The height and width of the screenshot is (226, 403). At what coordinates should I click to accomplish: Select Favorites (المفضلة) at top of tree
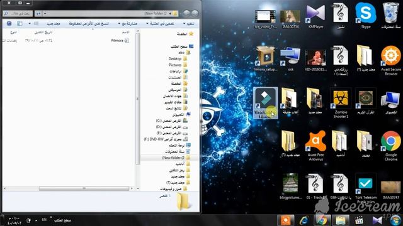185,34
